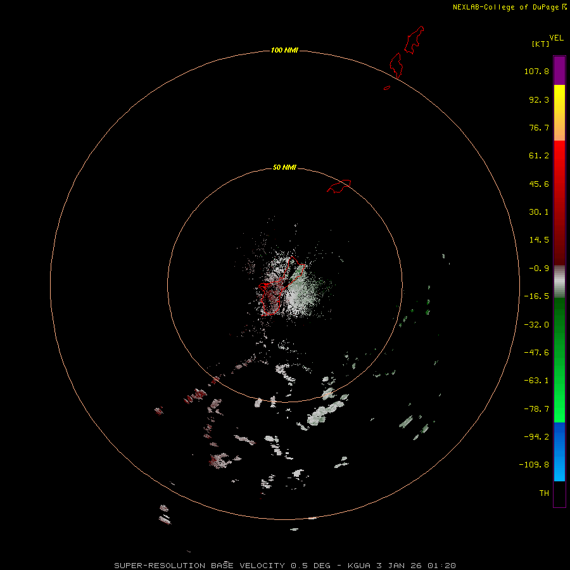Click the 76.7 scale value
This screenshot has width=570, height=570.
coord(539,127)
